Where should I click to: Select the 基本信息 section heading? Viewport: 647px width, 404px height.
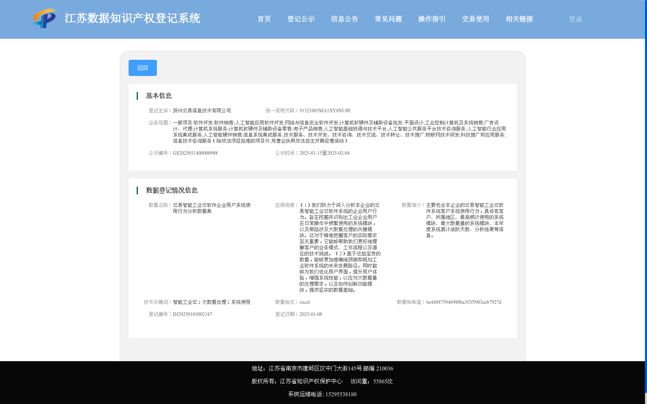click(x=159, y=96)
